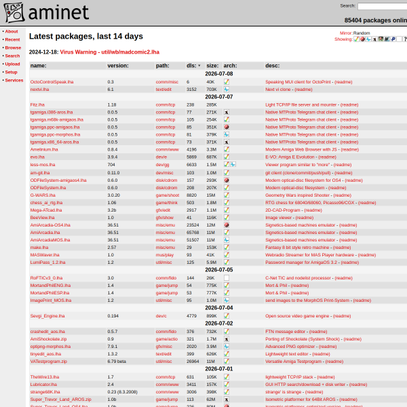Click the AROS icon for Super_Trevor_Land_AROS.zip

227,400
